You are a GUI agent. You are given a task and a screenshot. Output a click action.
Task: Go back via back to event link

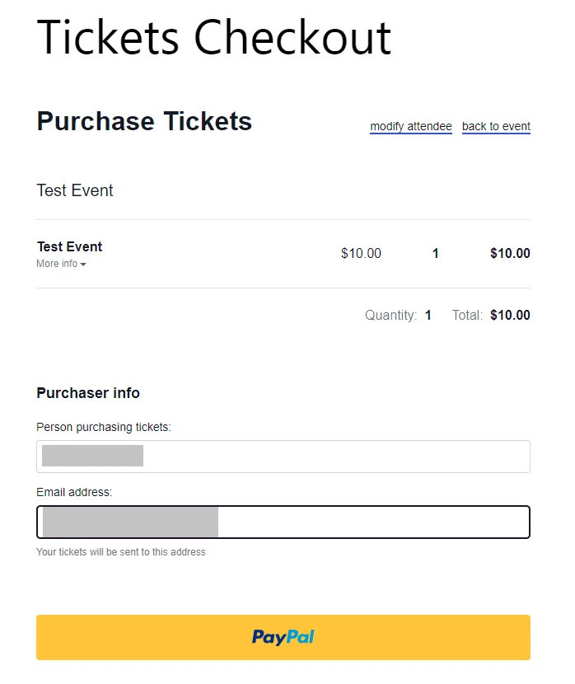click(496, 126)
